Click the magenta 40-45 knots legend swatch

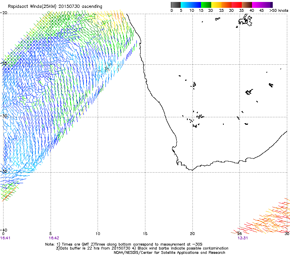257,5
